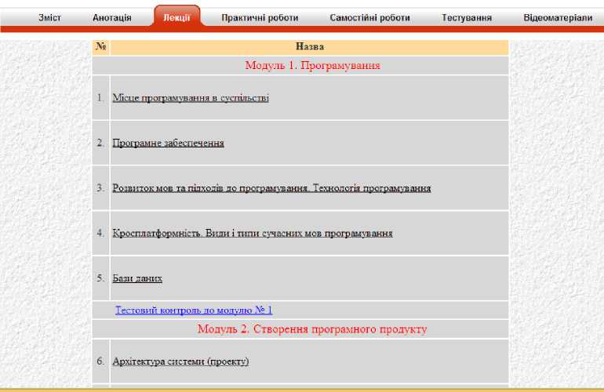604x392 pixels.
Task: Click the № column header
Action: (101, 47)
